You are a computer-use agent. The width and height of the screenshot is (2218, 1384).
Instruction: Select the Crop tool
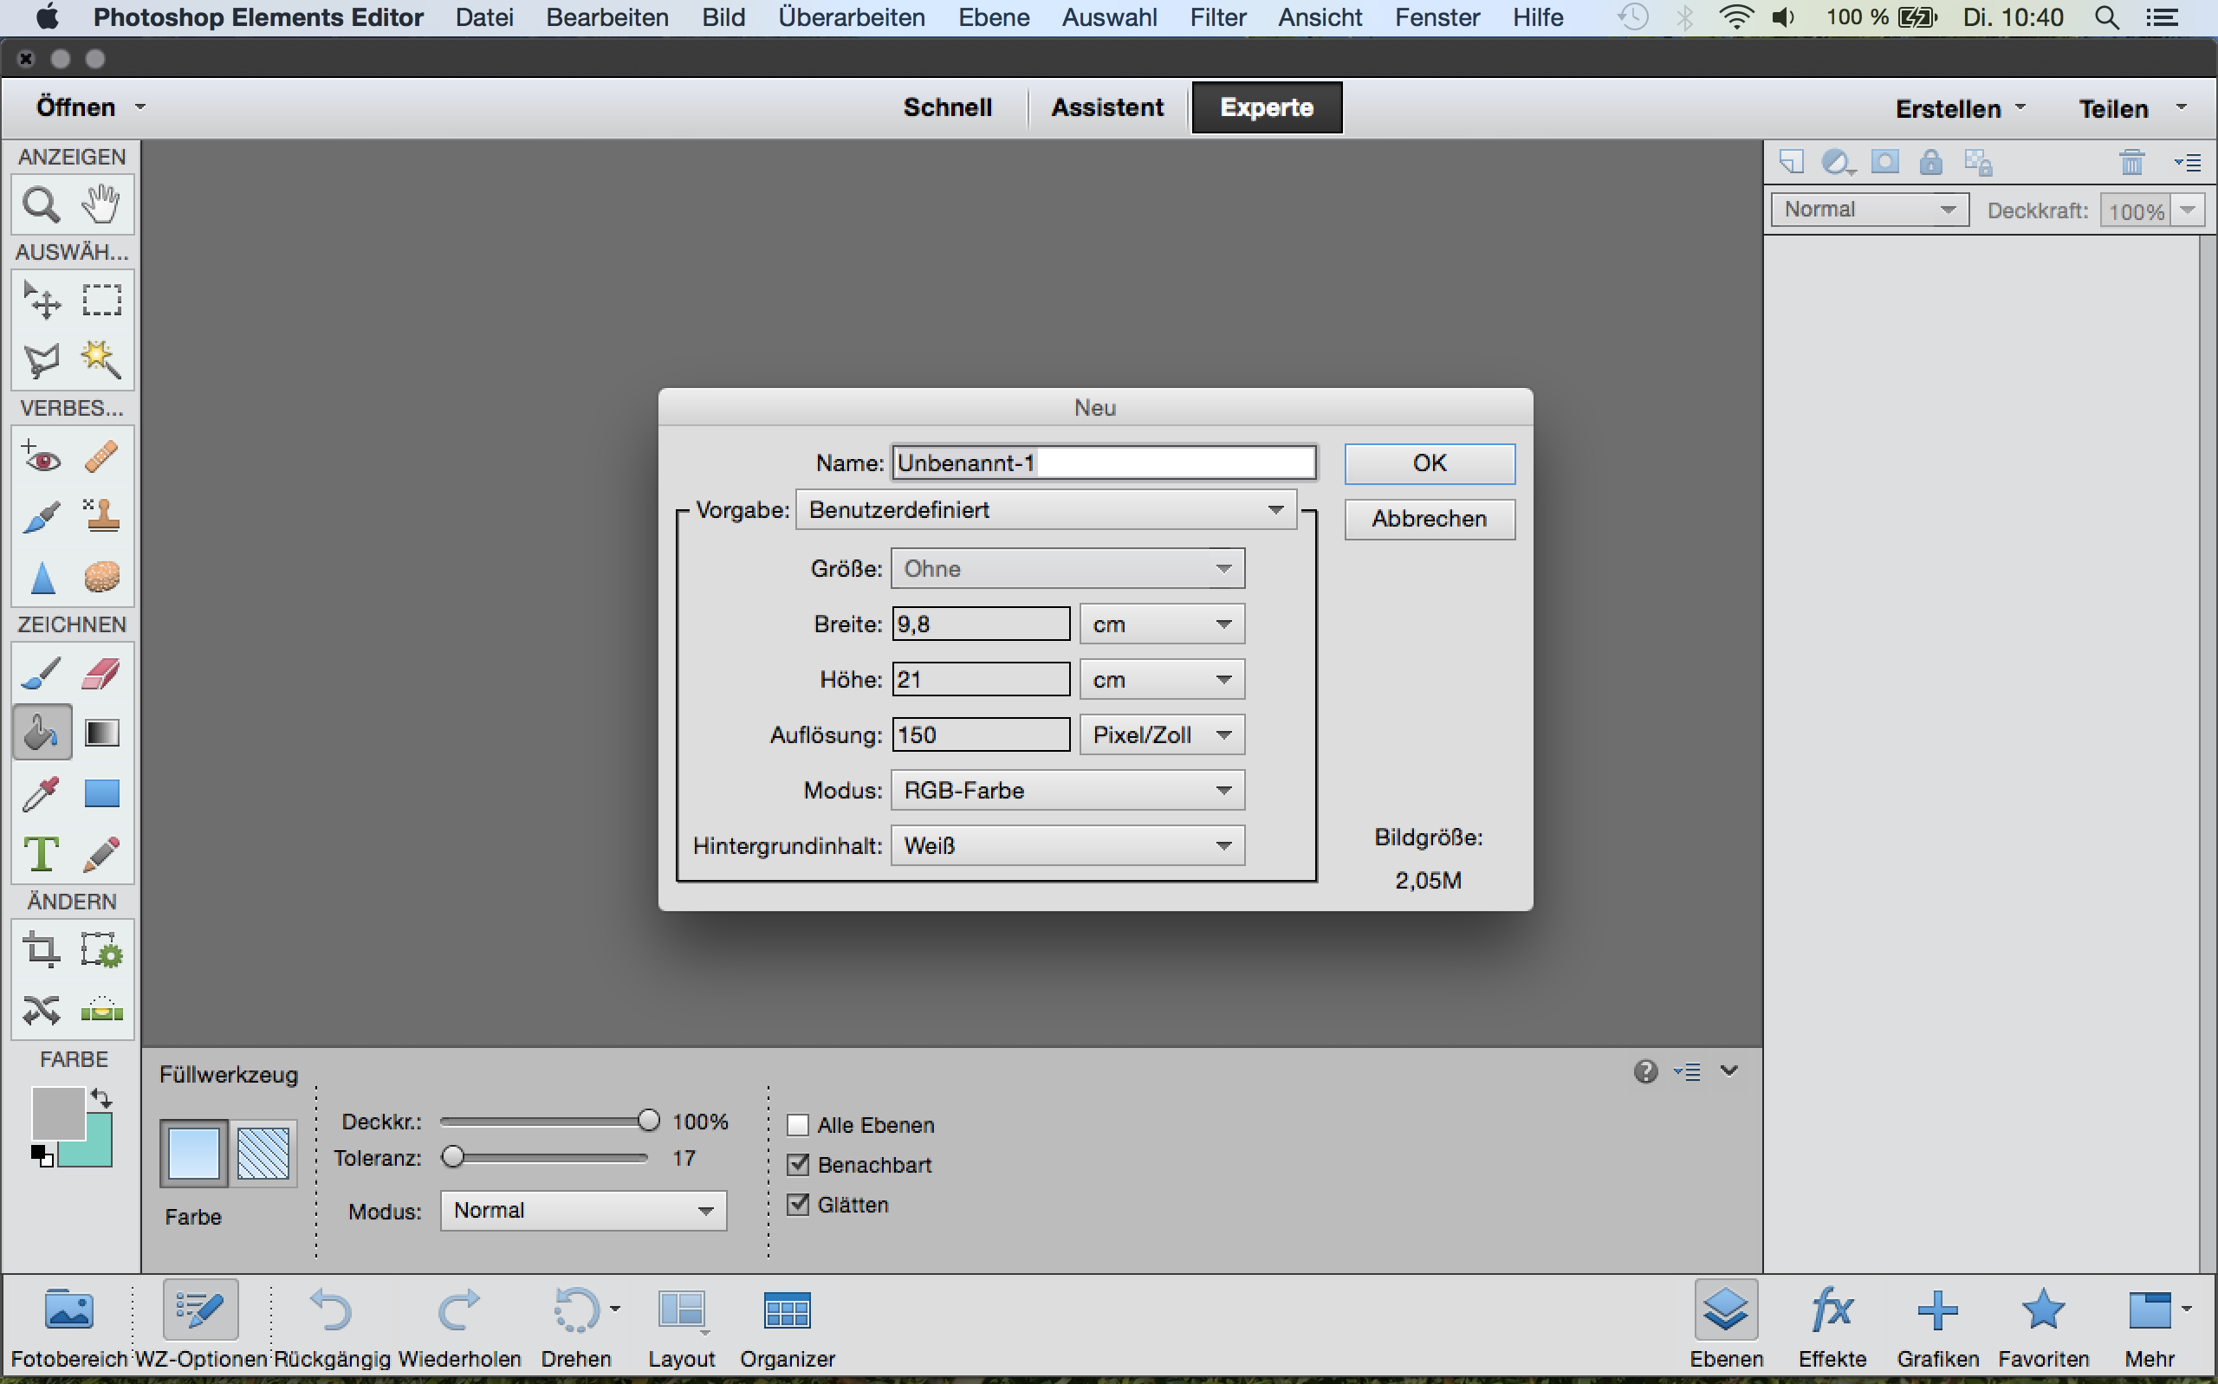(42, 950)
